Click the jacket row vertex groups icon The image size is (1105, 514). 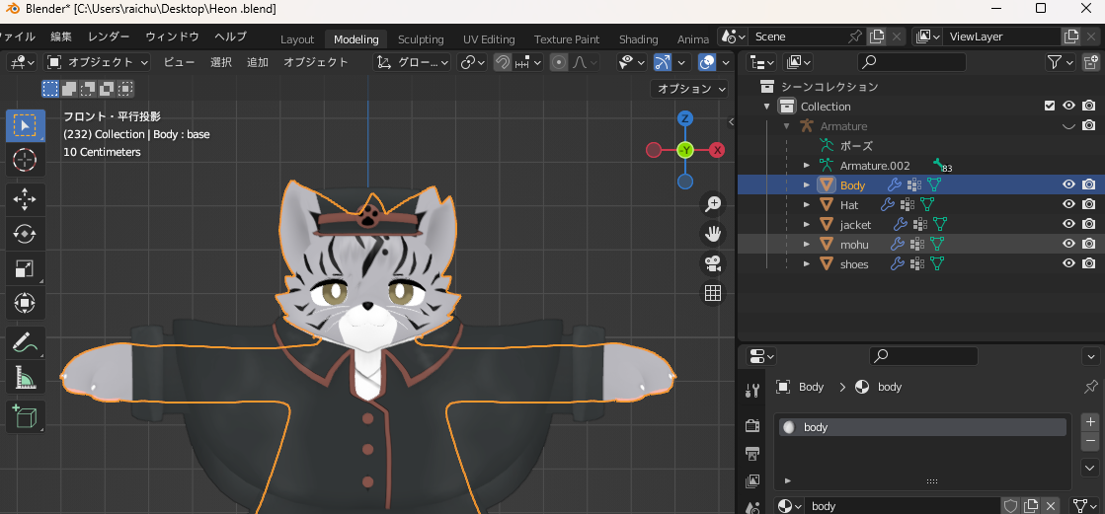point(920,225)
